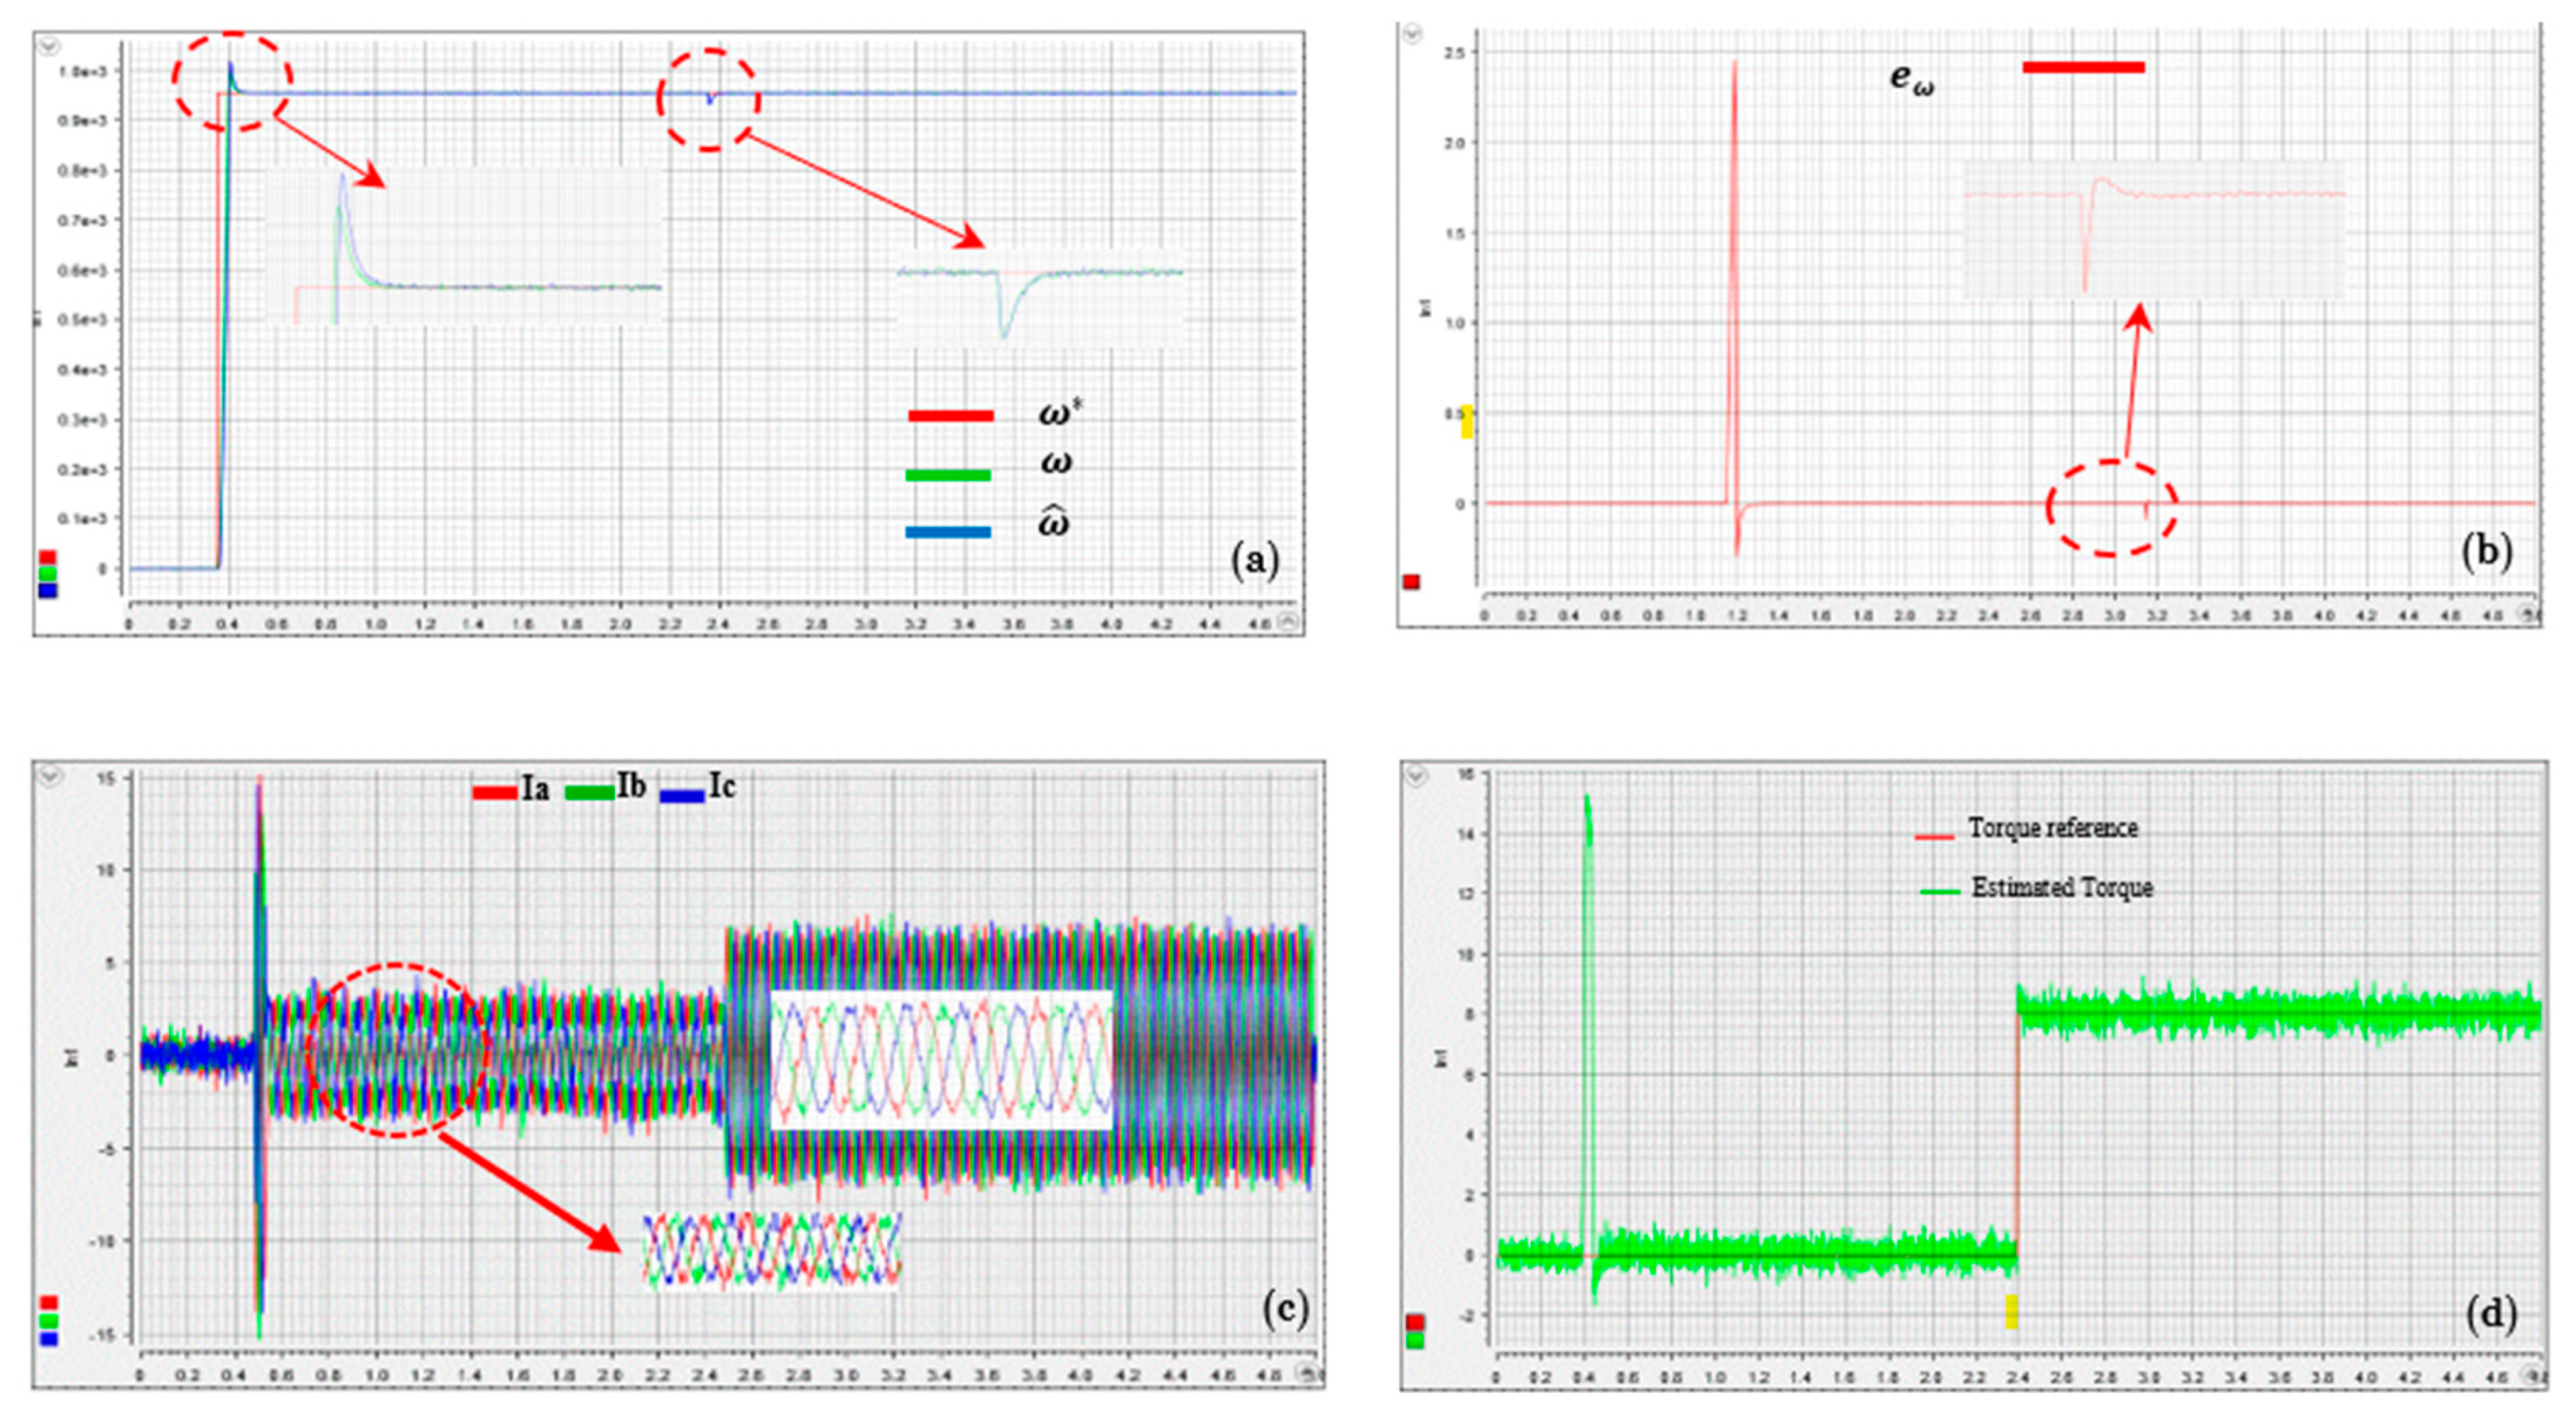Toggle blue Ic signal square in plot (c)
The height and width of the screenshot is (1419, 2576).
click(x=48, y=1337)
